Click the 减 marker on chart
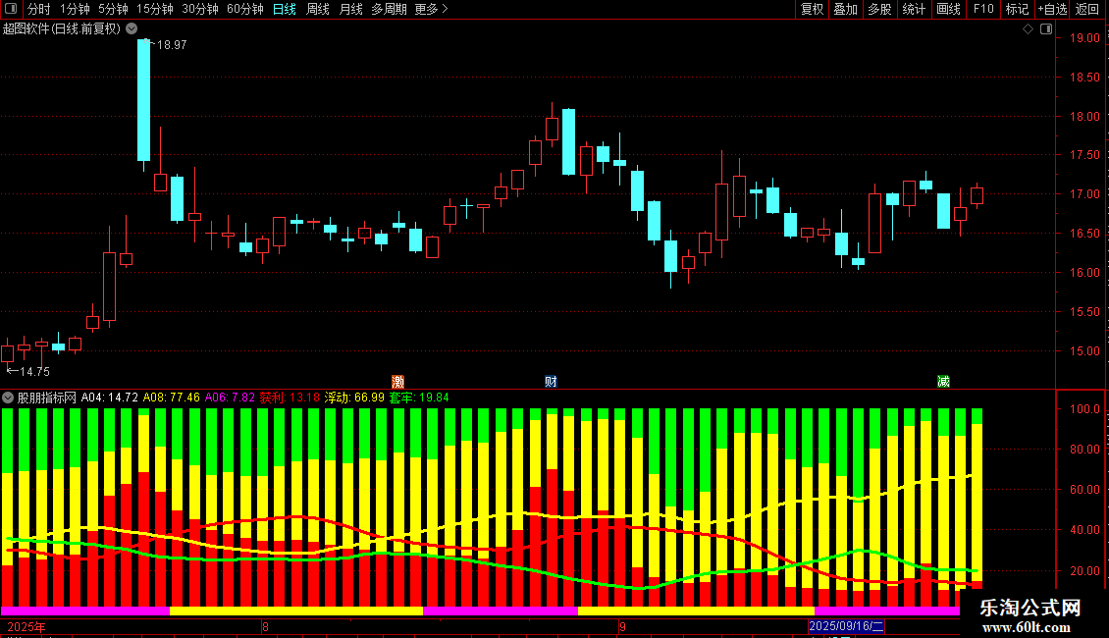The width and height of the screenshot is (1109, 638). (x=943, y=381)
